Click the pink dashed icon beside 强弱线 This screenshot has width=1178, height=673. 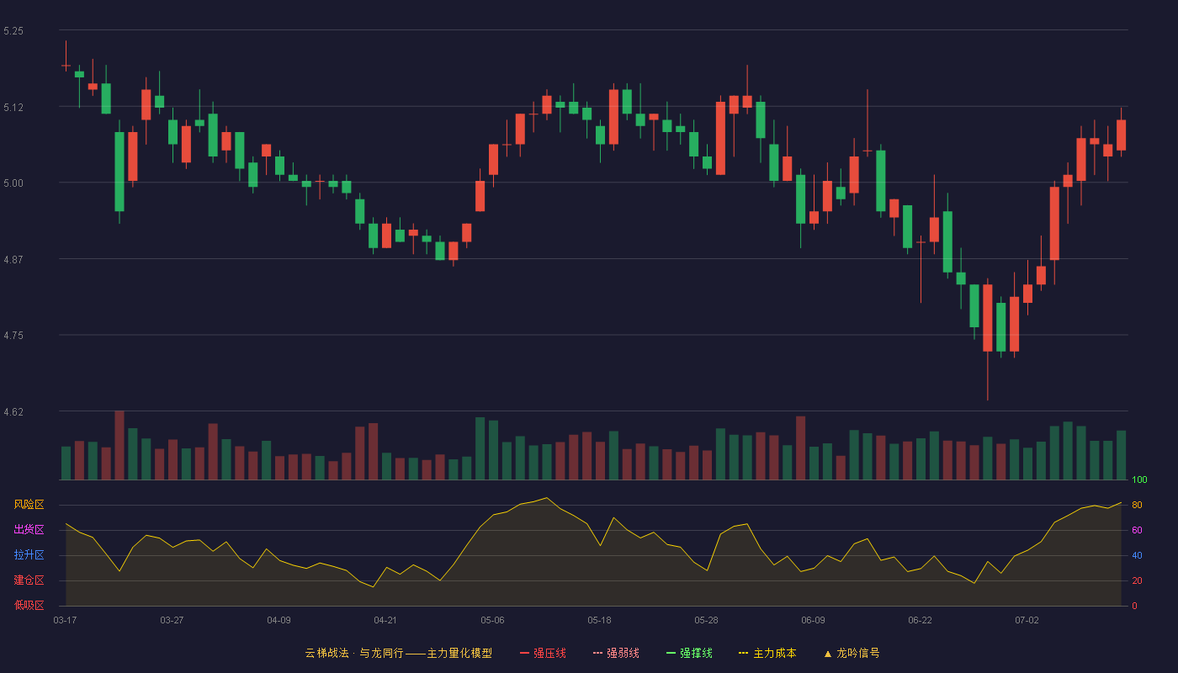(x=597, y=653)
